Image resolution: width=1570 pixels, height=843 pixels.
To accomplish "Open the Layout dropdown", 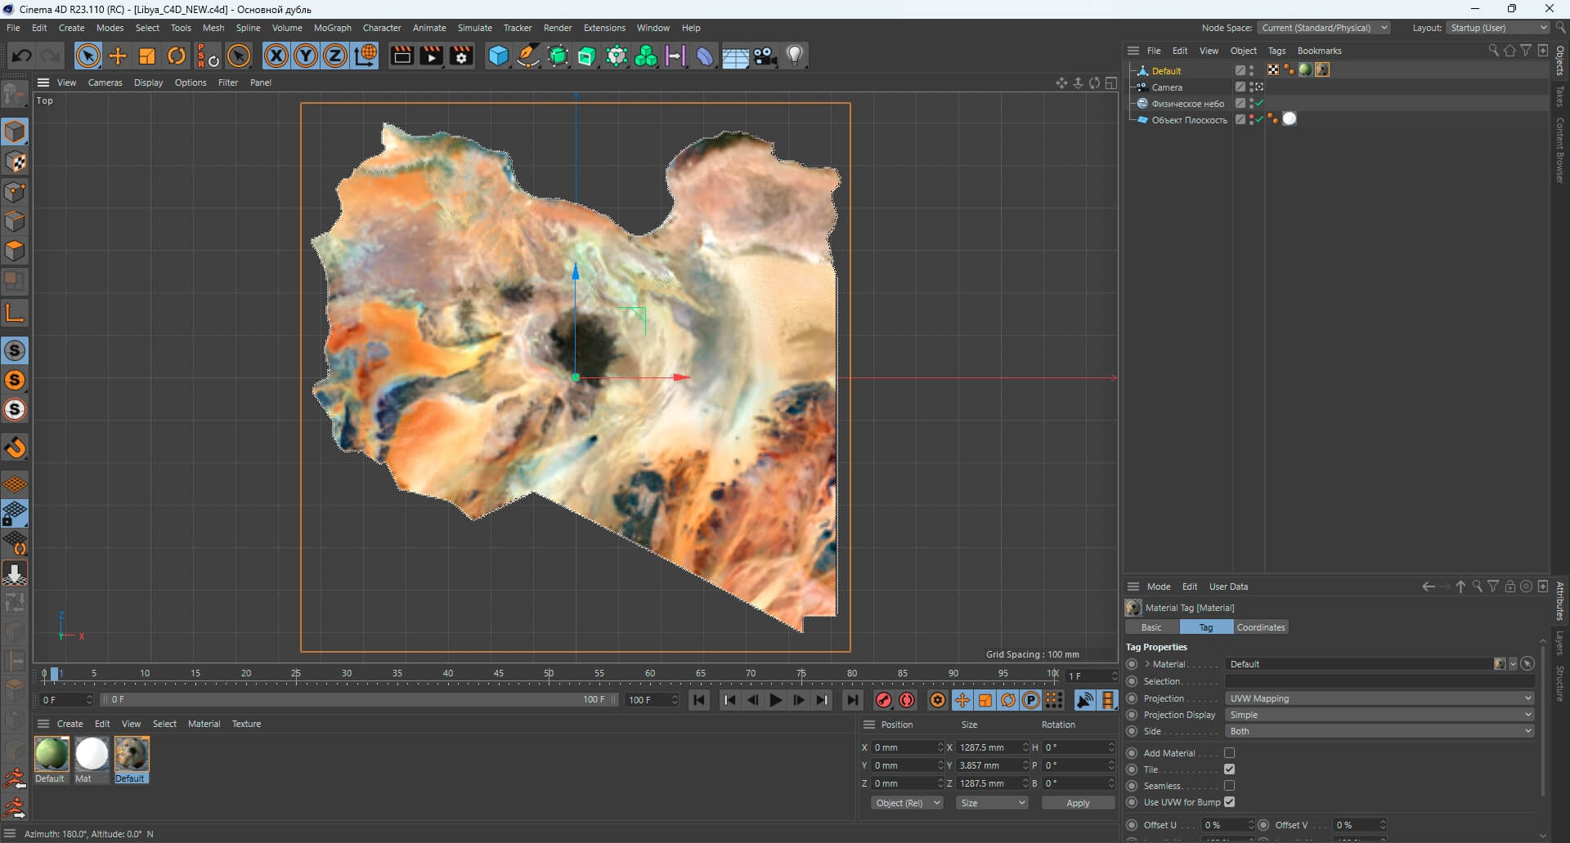I will (1498, 28).
